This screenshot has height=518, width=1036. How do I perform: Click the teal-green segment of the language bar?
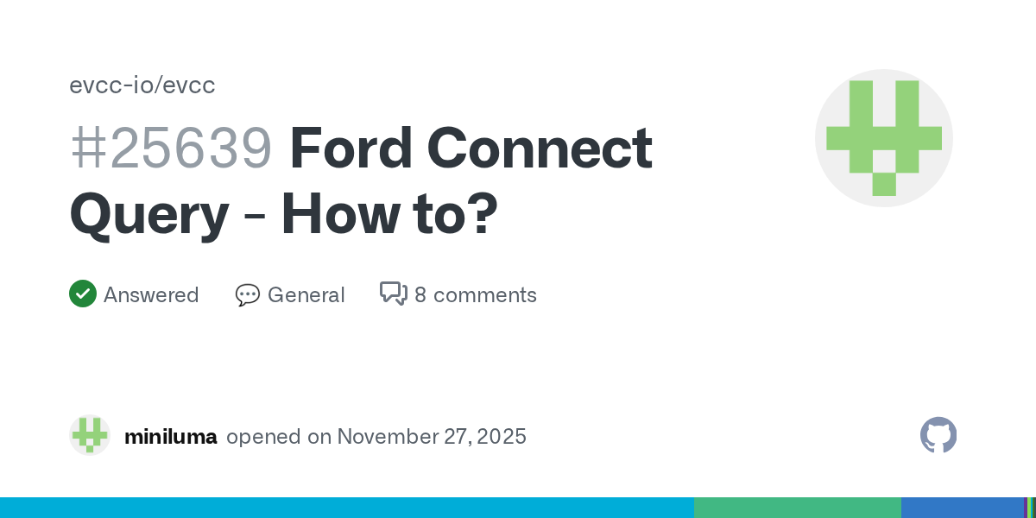(797, 508)
